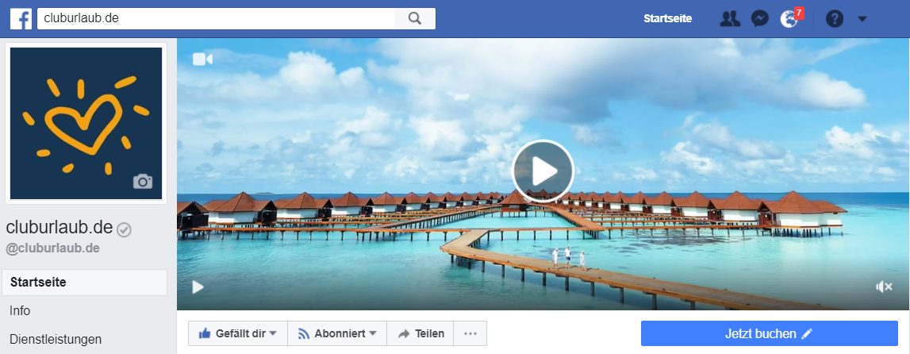910x354 pixels.
Task: Open 'Dienstleistungen' in the sidebar
Action: point(56,339)
